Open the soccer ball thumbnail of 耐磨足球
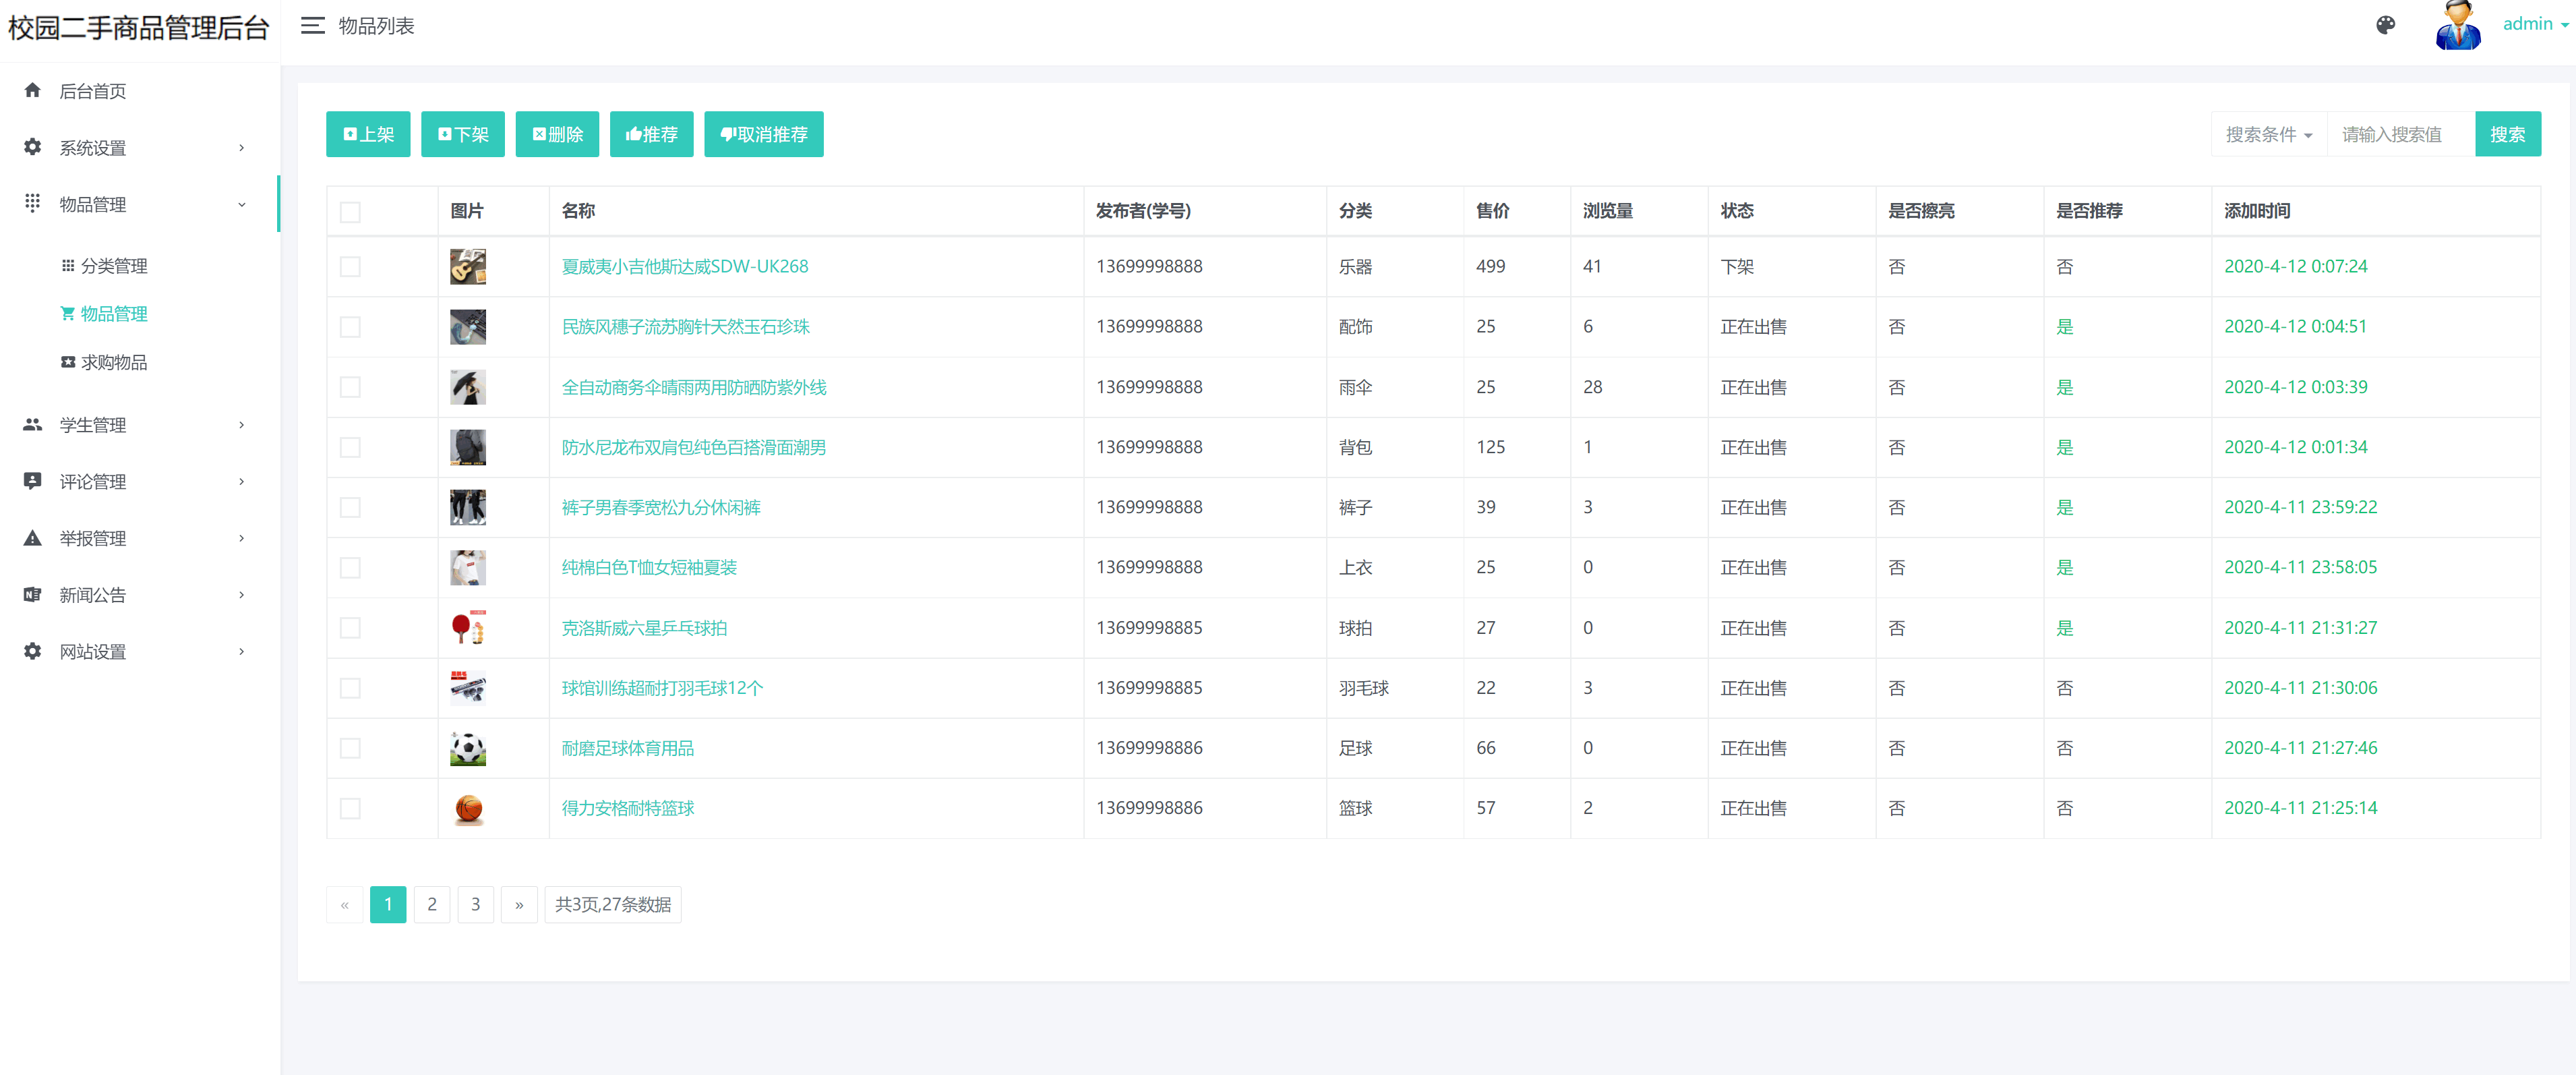This screenshot has width=2576, height=1075. [468, 748]
